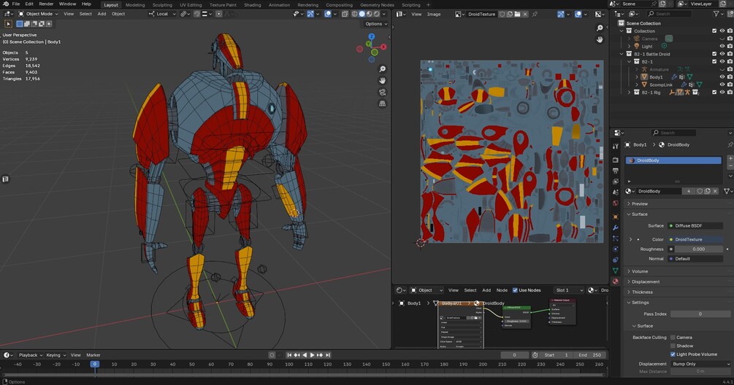Screen dimensions: 734x385
Task: Click the Playback button in timeline
Action: (31, 355)
